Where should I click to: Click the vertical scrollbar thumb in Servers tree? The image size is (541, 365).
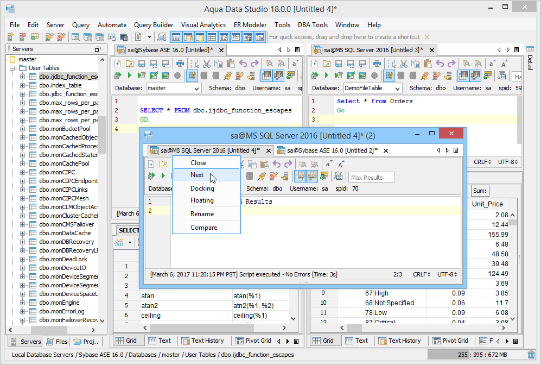(x=103, y=136)
